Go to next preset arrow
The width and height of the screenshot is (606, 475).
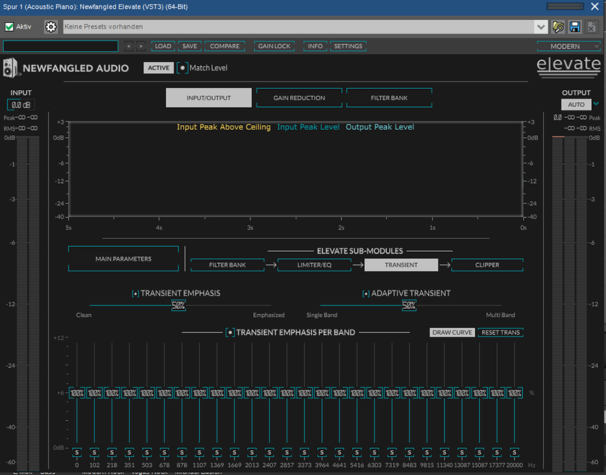(141, 46)
